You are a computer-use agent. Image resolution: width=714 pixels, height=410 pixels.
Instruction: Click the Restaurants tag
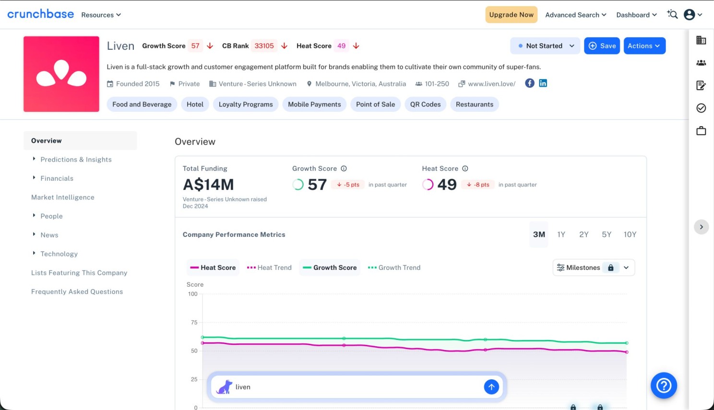(475, 105)
